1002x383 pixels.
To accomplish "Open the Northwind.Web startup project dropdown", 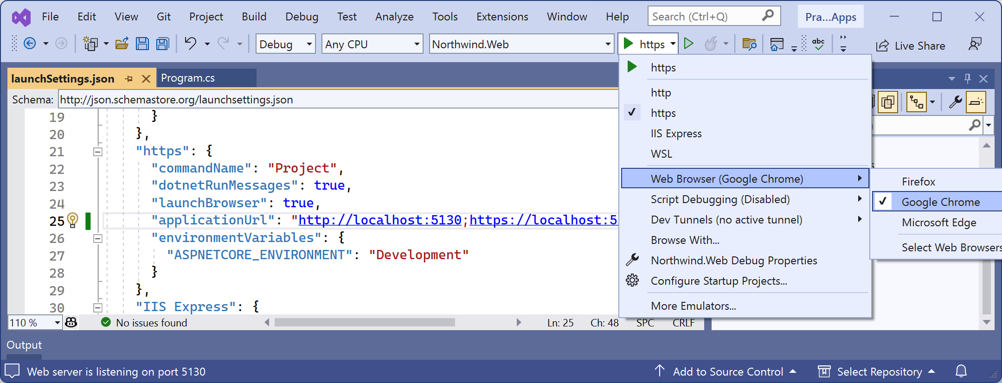I will (521, 44).
